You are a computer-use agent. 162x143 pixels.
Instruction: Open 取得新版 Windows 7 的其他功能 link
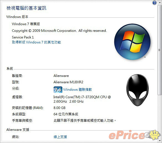36,42
